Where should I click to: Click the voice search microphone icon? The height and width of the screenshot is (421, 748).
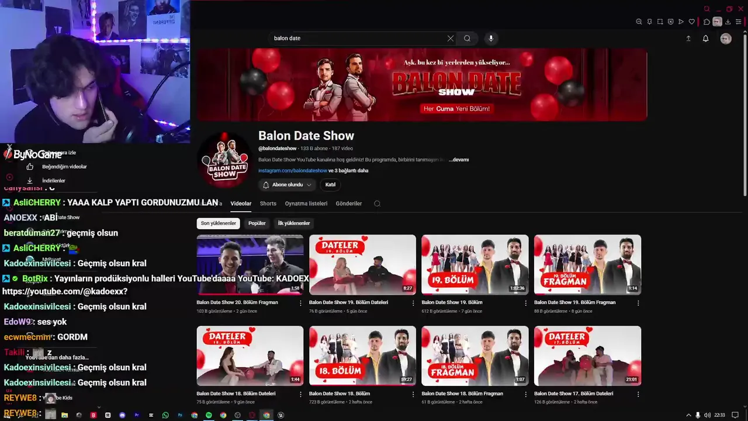pyautogui.click(x=491, y=38)
